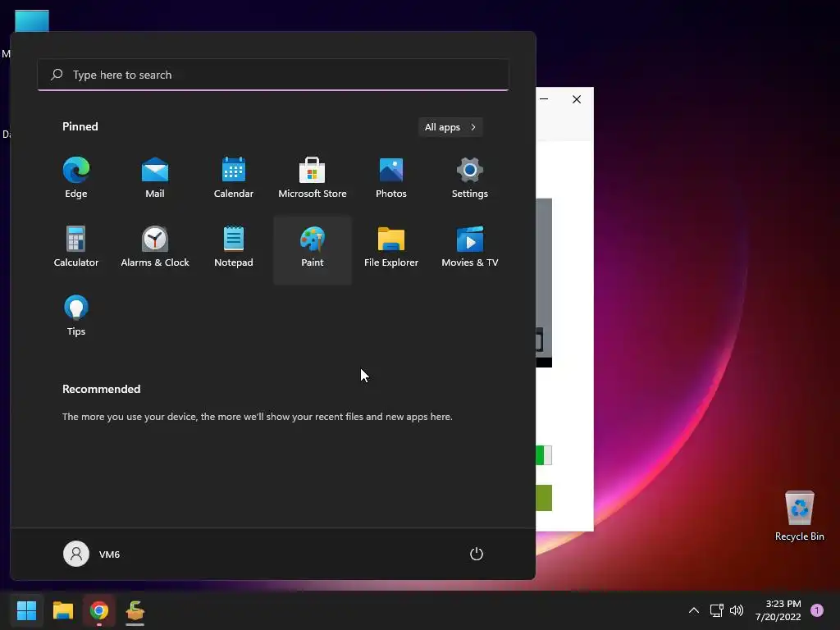
Task: Open the Edge browser from pinned apps
Action: (x=76, y=178)
